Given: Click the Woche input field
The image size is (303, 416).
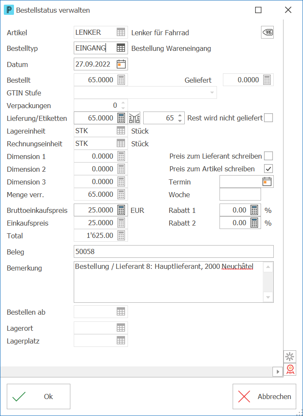Looking at the screenshot, I should (240, 195).
